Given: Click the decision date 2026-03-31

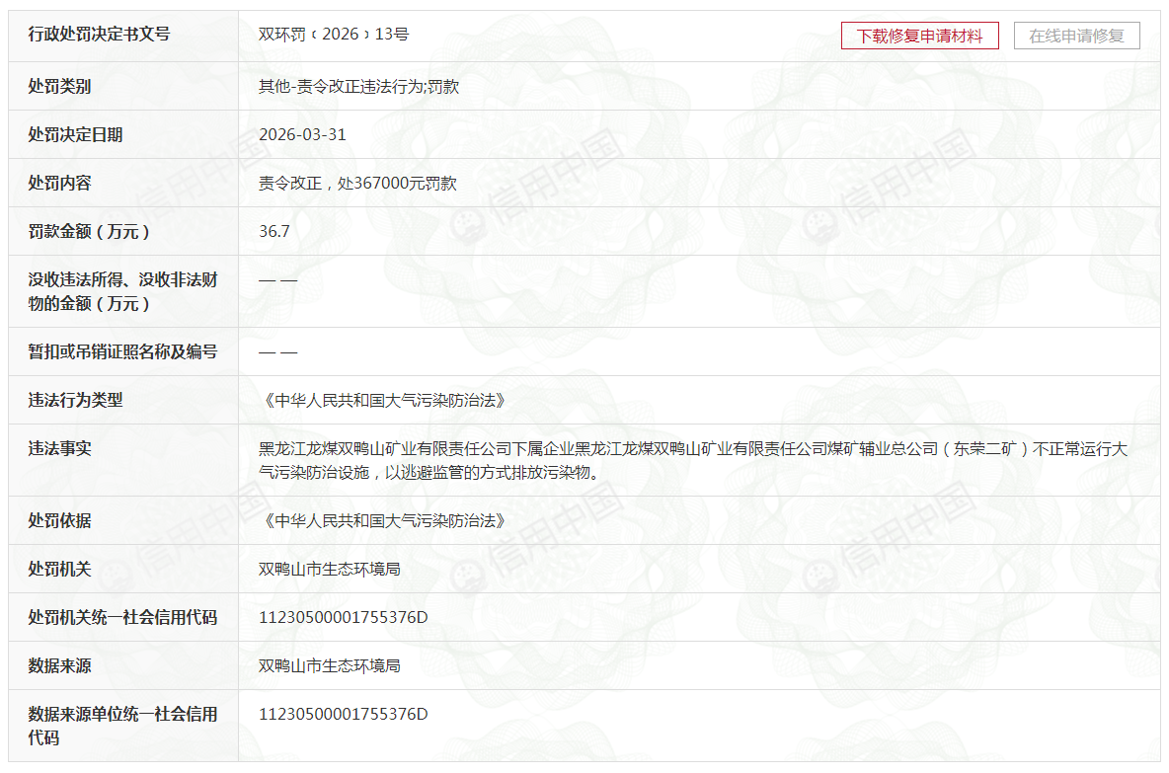Looking at the screenshot, I should pos(302,134).
